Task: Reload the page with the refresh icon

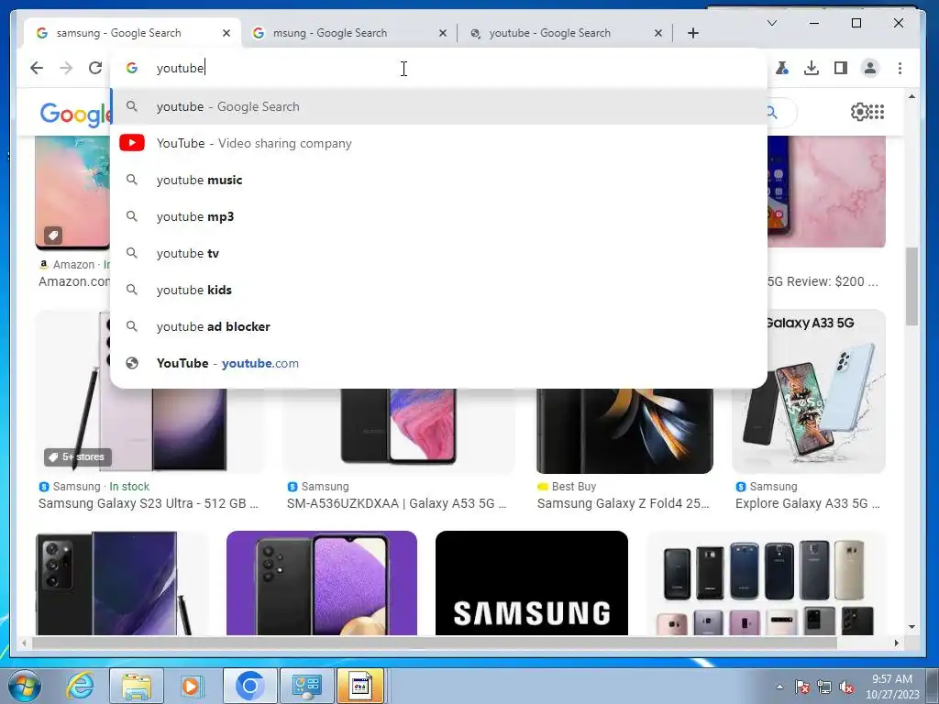Action: pyautogui.click(x=95, y=68)
